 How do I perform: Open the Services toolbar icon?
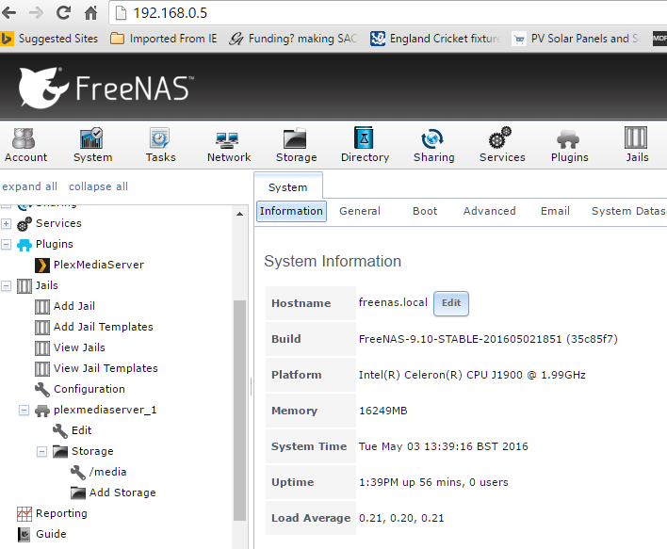[502, 145]
